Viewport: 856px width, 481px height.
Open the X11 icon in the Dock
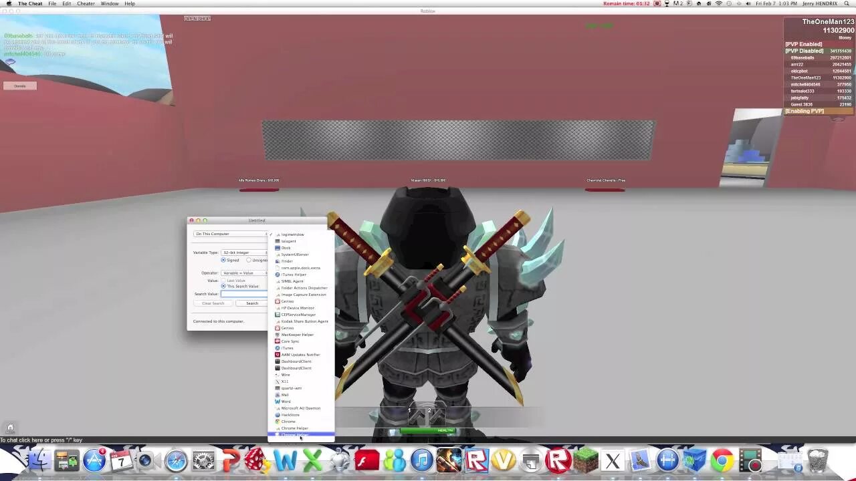pos(613,461)
